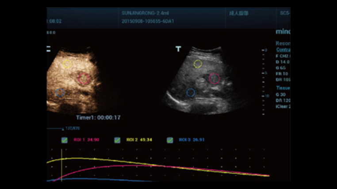Disable the ROI 3 curve checkbox
The width and height of the screenshot is (337, 189).
pos(170,140)
